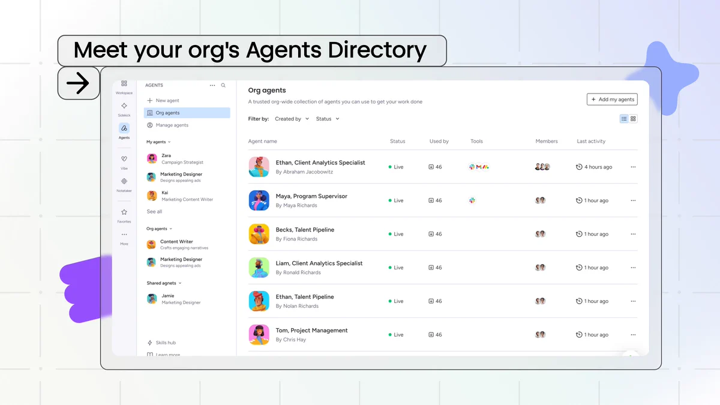Open Notetaker from the left rail
This screenshot has width=720, height=405.
pos(124,184)
